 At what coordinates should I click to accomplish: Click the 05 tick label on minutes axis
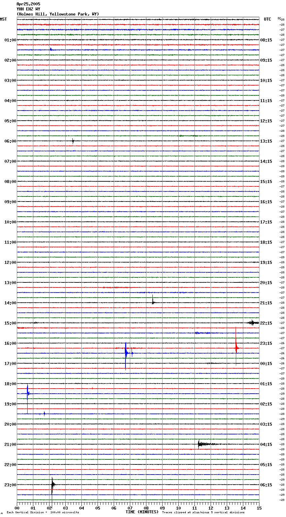tap(98, 508)
